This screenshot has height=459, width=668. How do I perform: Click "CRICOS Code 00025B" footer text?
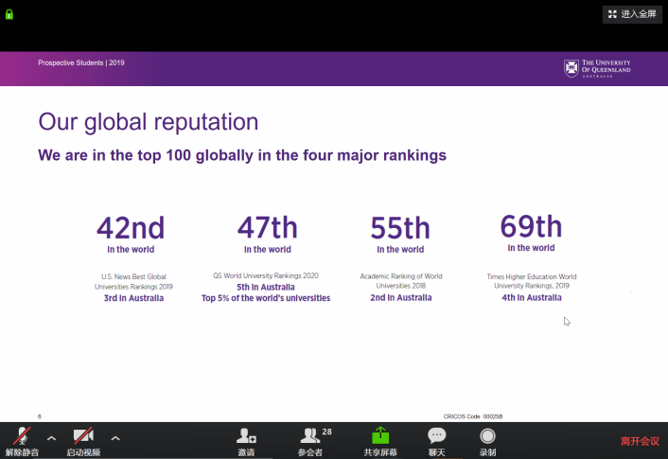coord(473,416)
